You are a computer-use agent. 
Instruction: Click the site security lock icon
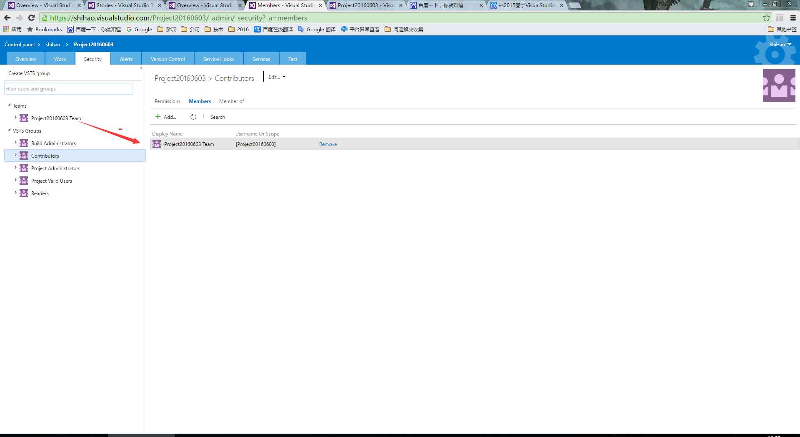(45, 18)
